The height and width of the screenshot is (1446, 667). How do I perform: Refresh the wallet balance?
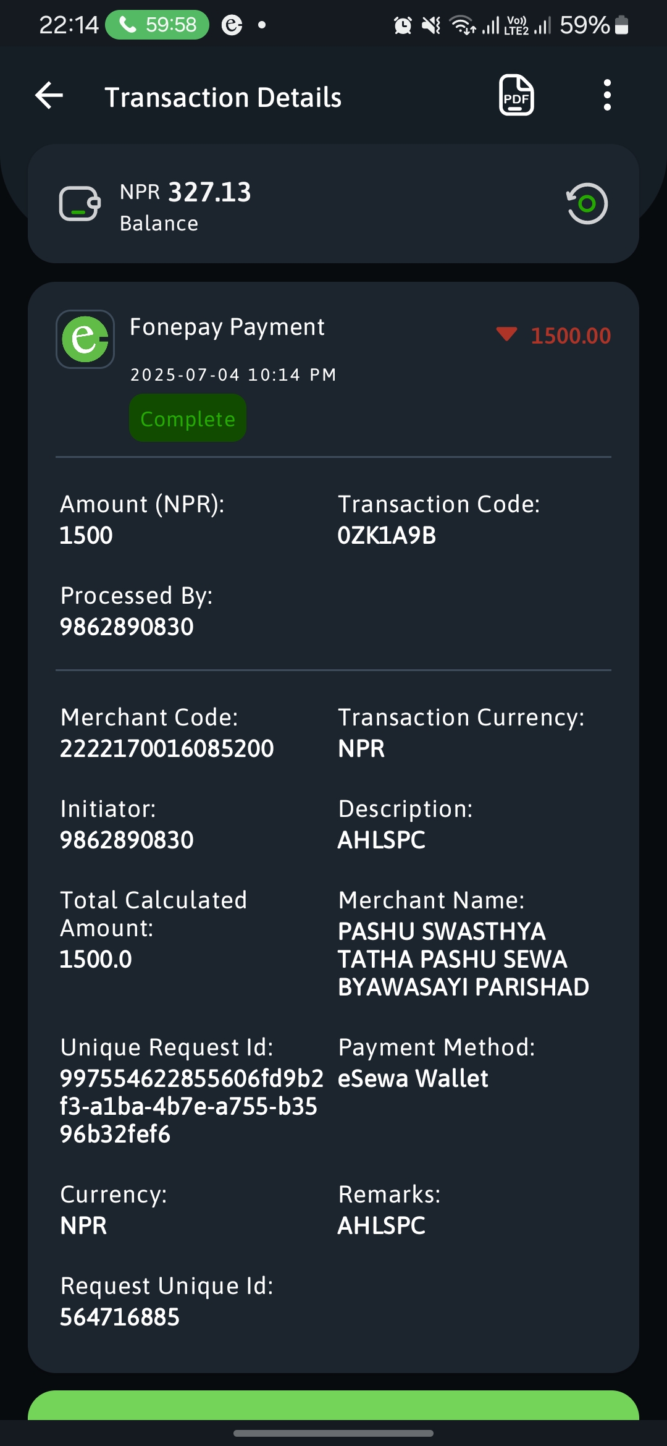point(587,203)
